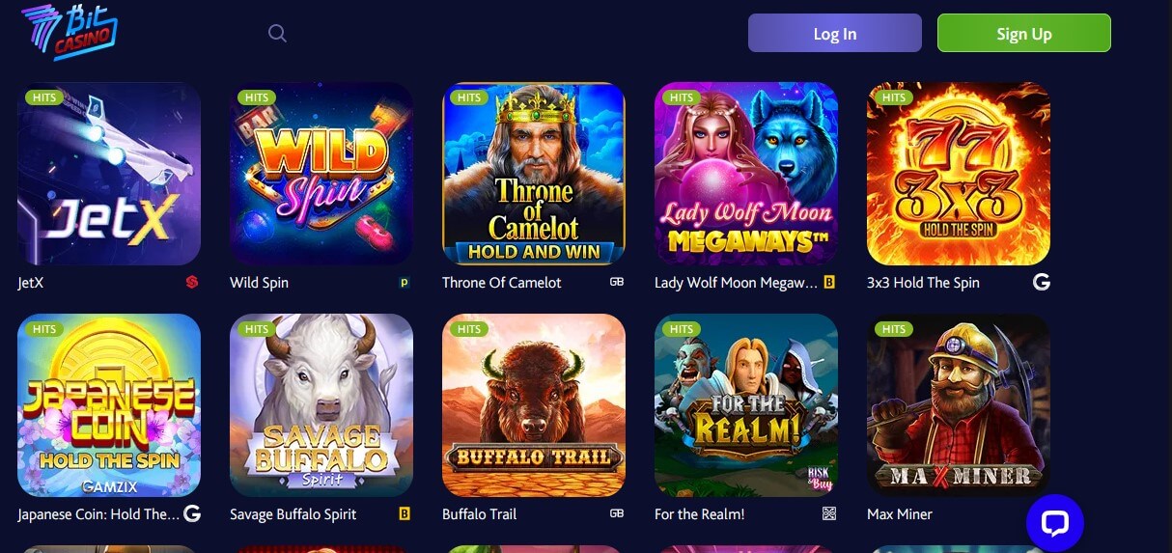
Task: Click the provider icon next to Wild Spin
Action: click(x=405, y=283)
